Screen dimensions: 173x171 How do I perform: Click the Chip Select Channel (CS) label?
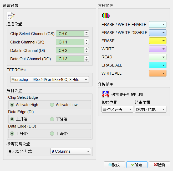tap(32, 34)
